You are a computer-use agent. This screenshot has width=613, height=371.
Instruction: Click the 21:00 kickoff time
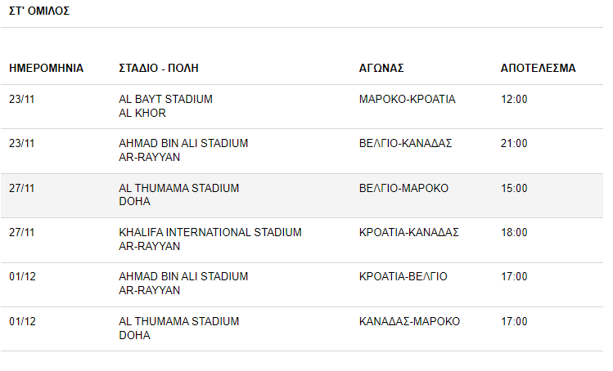[514, 143]
